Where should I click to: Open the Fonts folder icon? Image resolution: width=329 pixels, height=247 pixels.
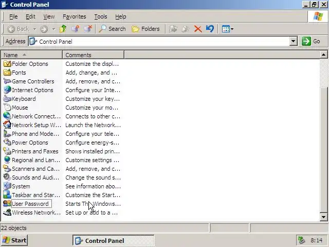point(7,73)
